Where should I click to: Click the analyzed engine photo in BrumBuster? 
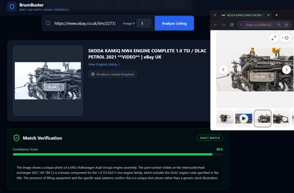(48, 81)
